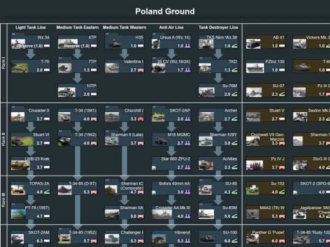Select the Stuart VI thumbnail
The width and height of the screenshot is (330, 247).
(22, 141)
